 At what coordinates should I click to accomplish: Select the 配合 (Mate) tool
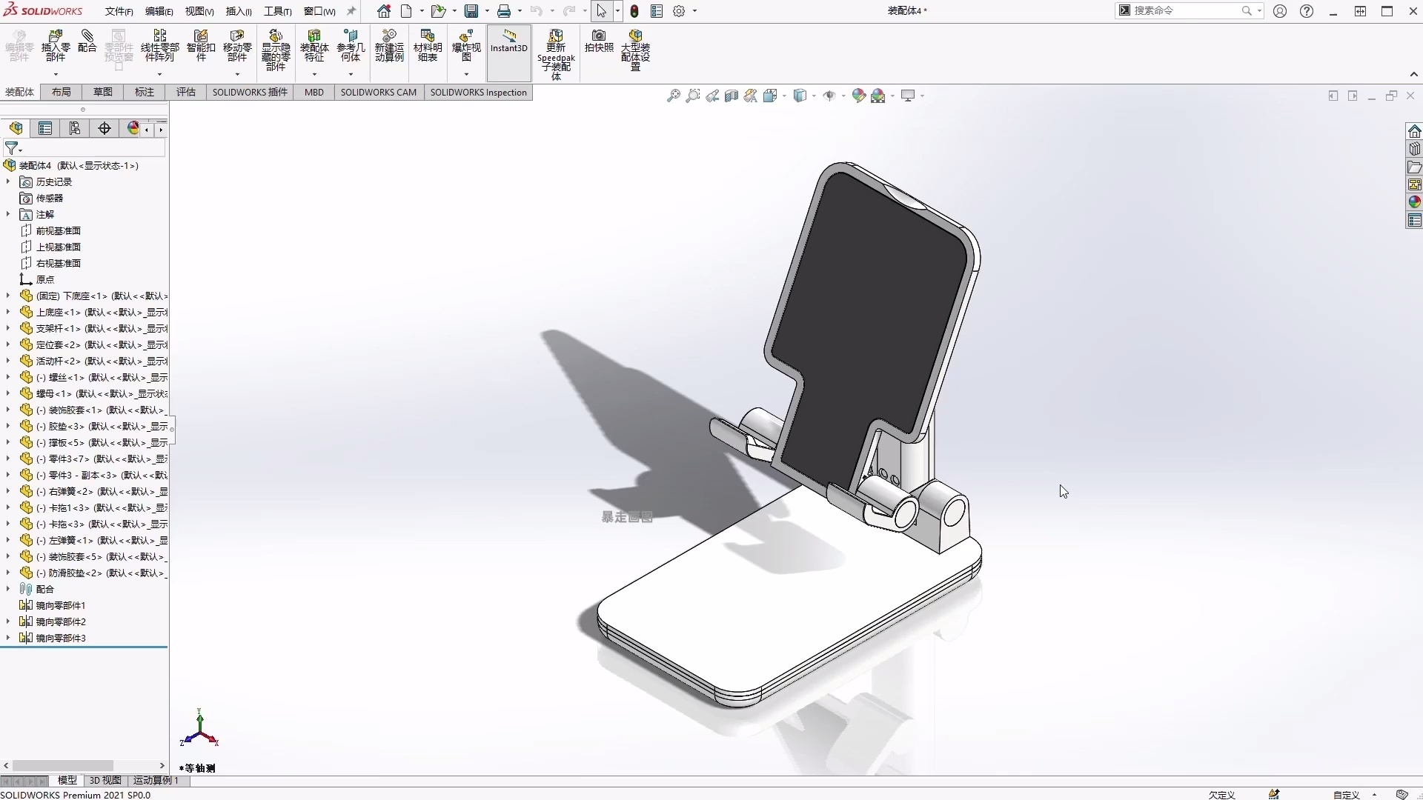coord(87,44)
